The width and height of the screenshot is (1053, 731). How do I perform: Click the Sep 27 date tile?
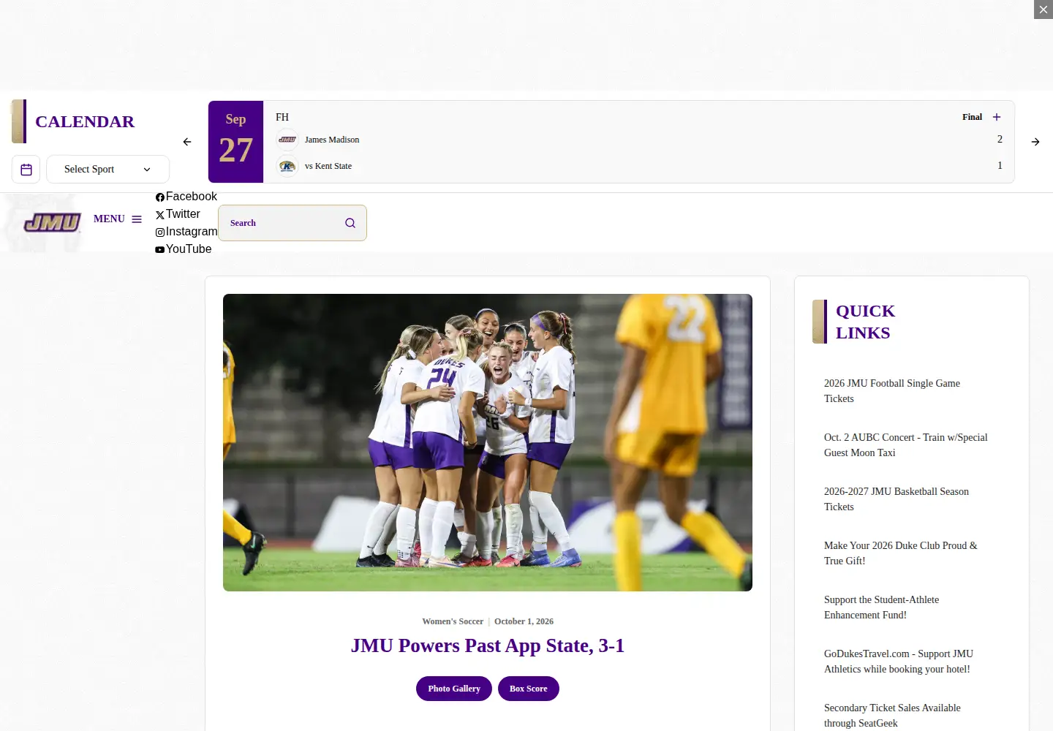235,142
